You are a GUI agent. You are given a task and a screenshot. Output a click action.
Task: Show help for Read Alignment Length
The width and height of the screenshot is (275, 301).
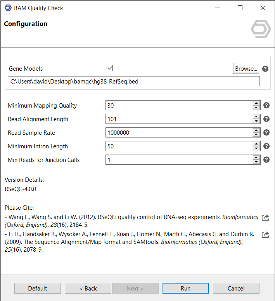pyautogui.click(x=266, y=119)
